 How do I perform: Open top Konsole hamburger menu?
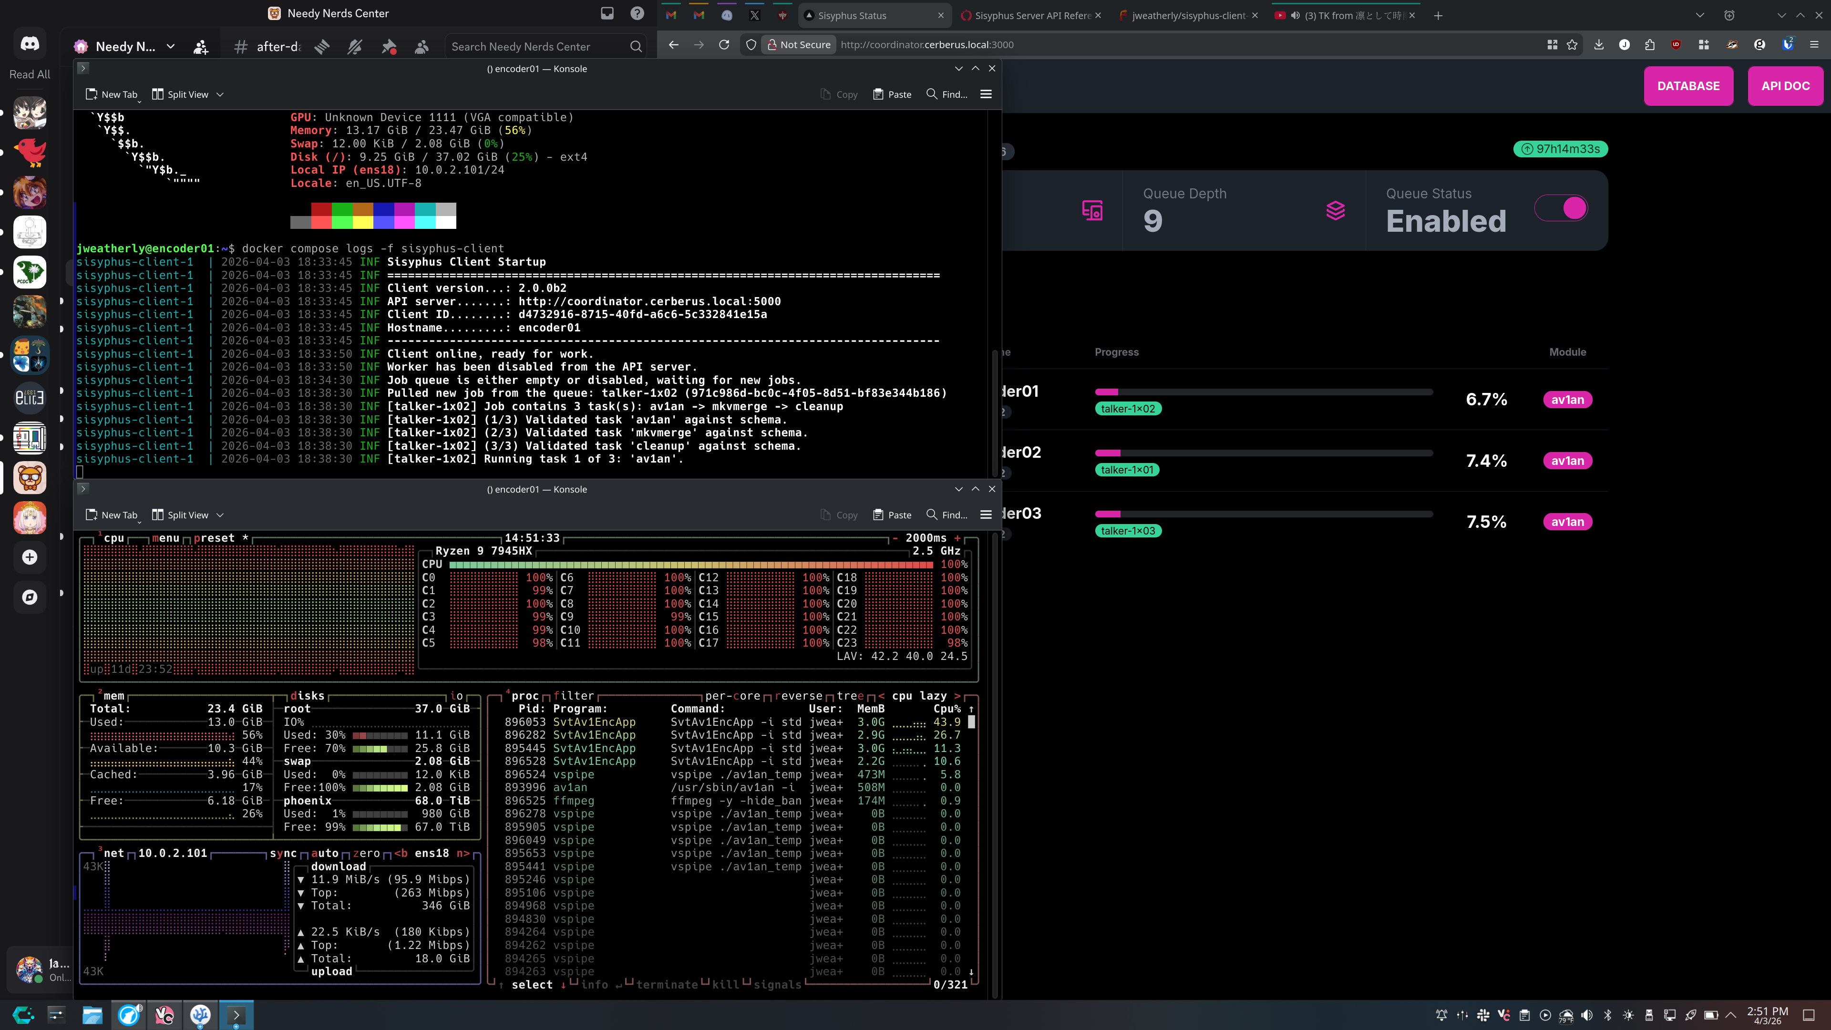click(986, 94)
